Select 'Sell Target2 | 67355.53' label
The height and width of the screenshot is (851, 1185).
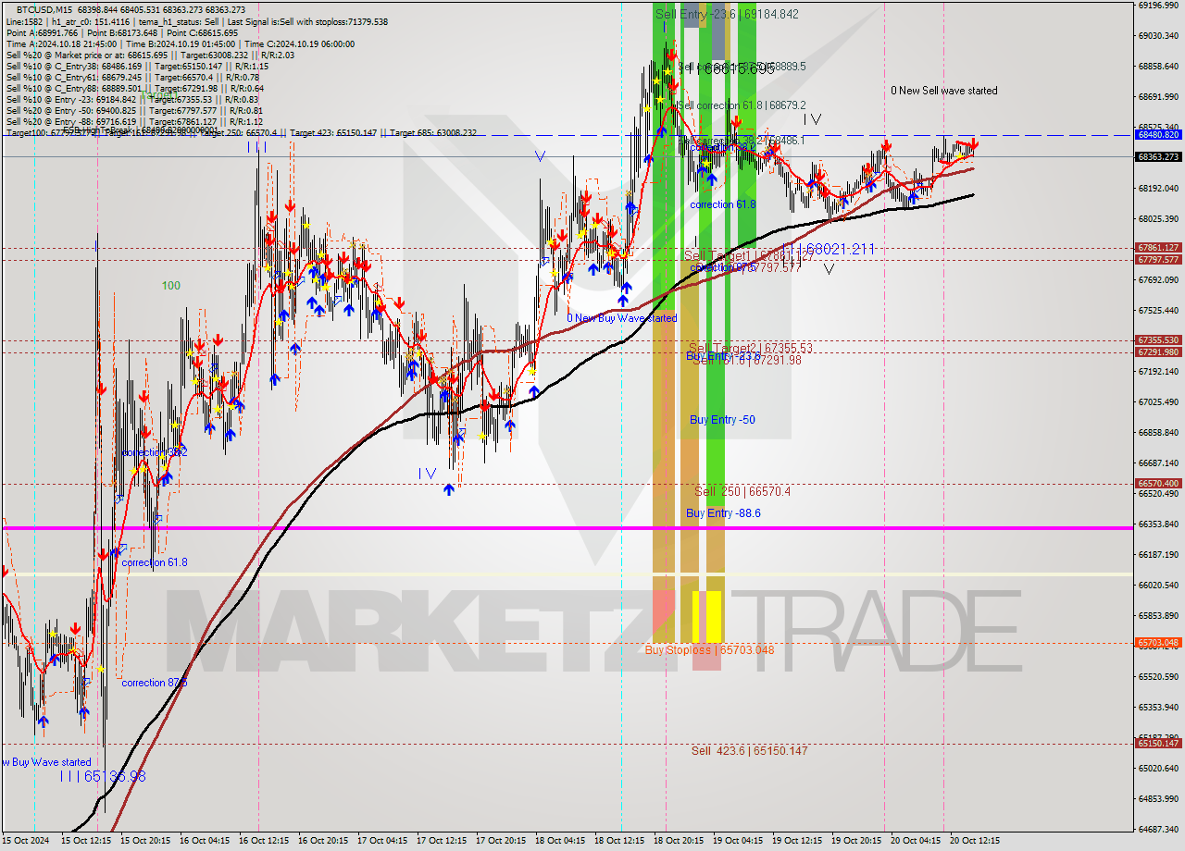[751, 349]
